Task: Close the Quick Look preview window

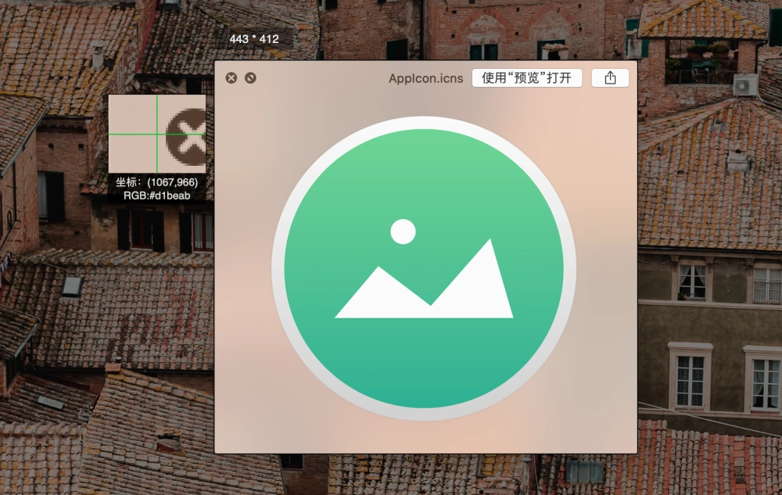Action: 231,77
